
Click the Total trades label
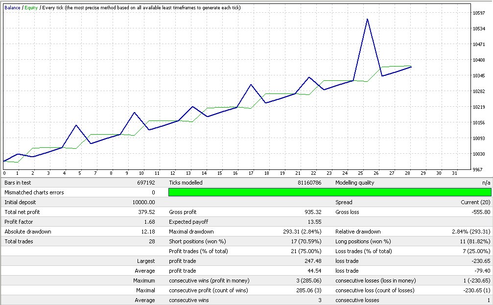pos(19,241)
